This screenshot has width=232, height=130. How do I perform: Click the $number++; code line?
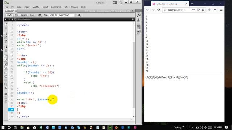tap(26, 93)
